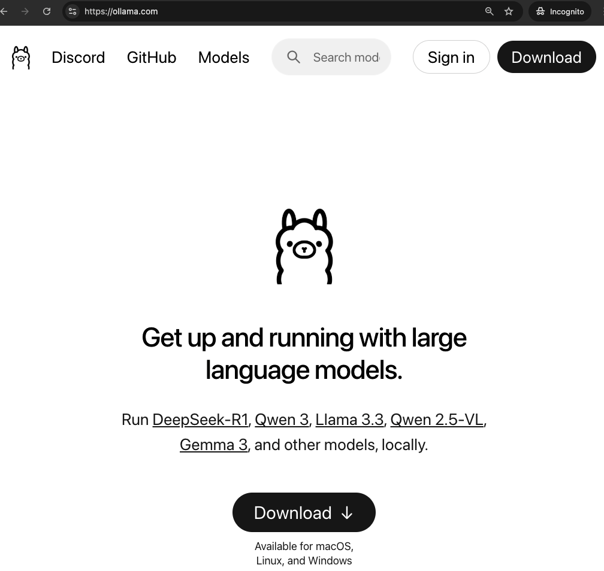
Task: Click the Sign in button
Action: point(451,57)
